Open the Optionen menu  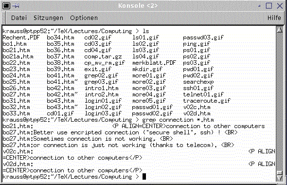click(x=84, y=18)
